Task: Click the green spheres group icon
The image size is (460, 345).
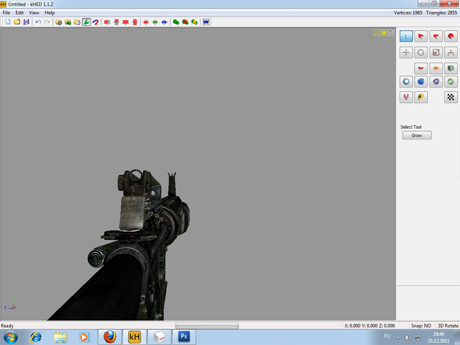Action: (176, 22)
